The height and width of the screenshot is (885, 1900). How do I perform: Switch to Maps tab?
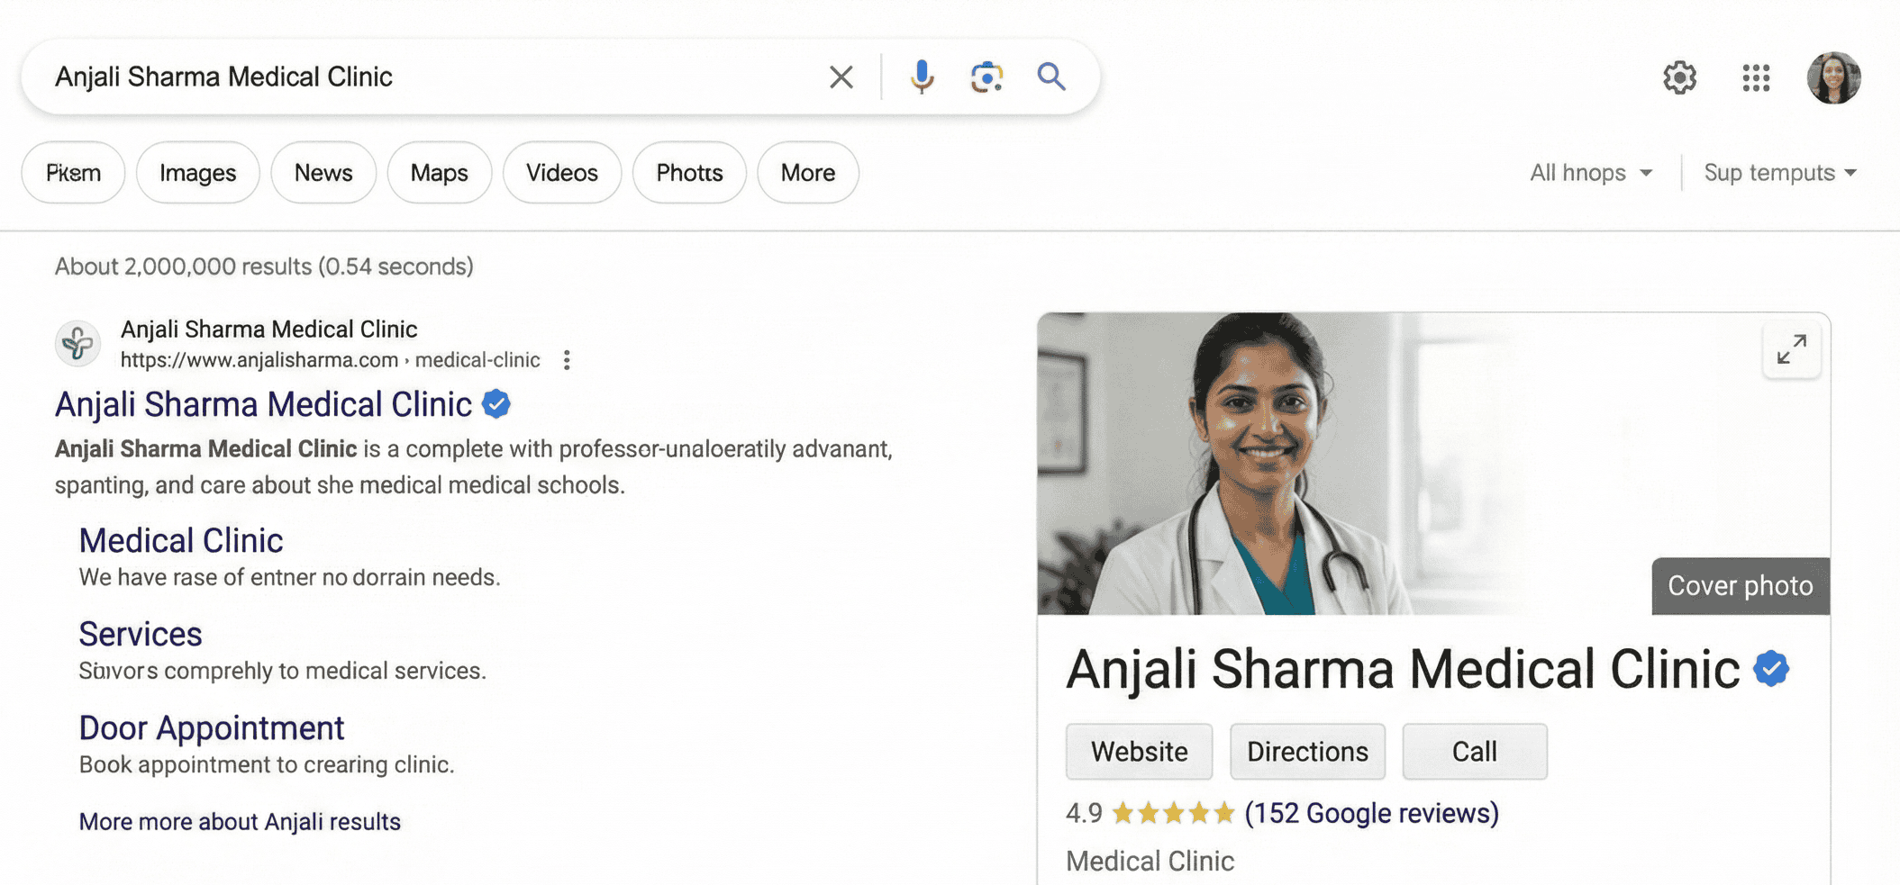click(439, 172)
